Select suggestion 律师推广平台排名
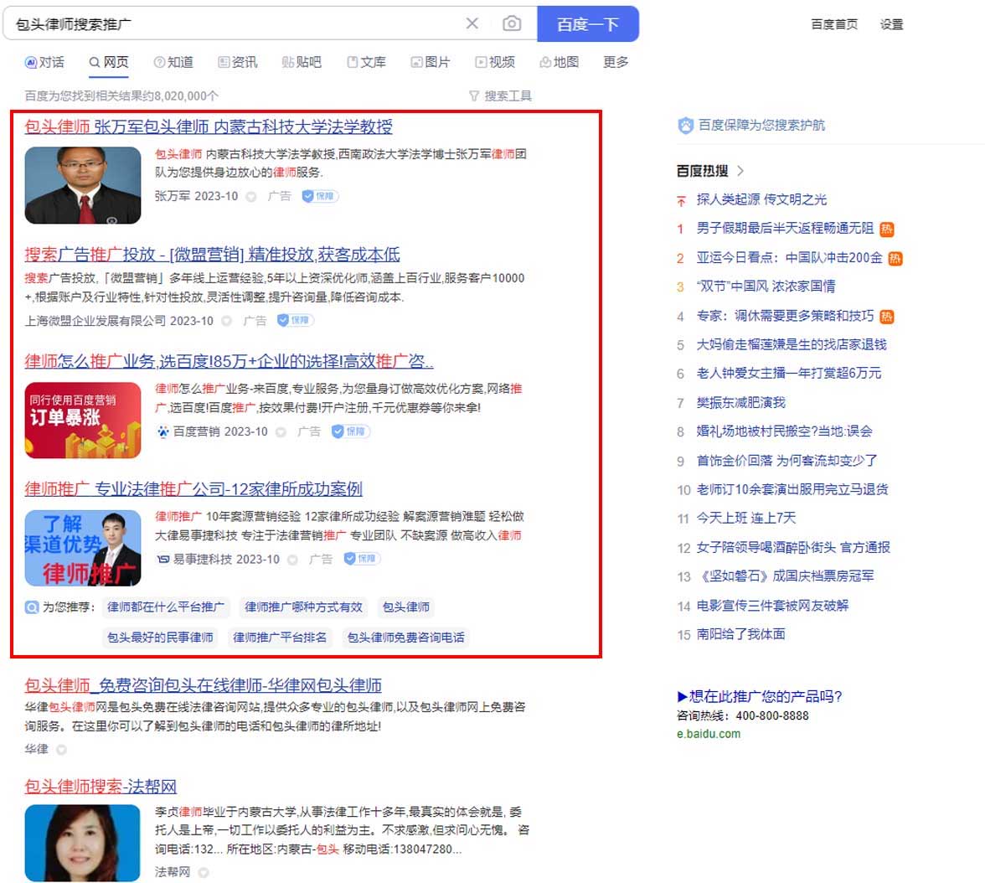The image size is (985, 883). 280,638
